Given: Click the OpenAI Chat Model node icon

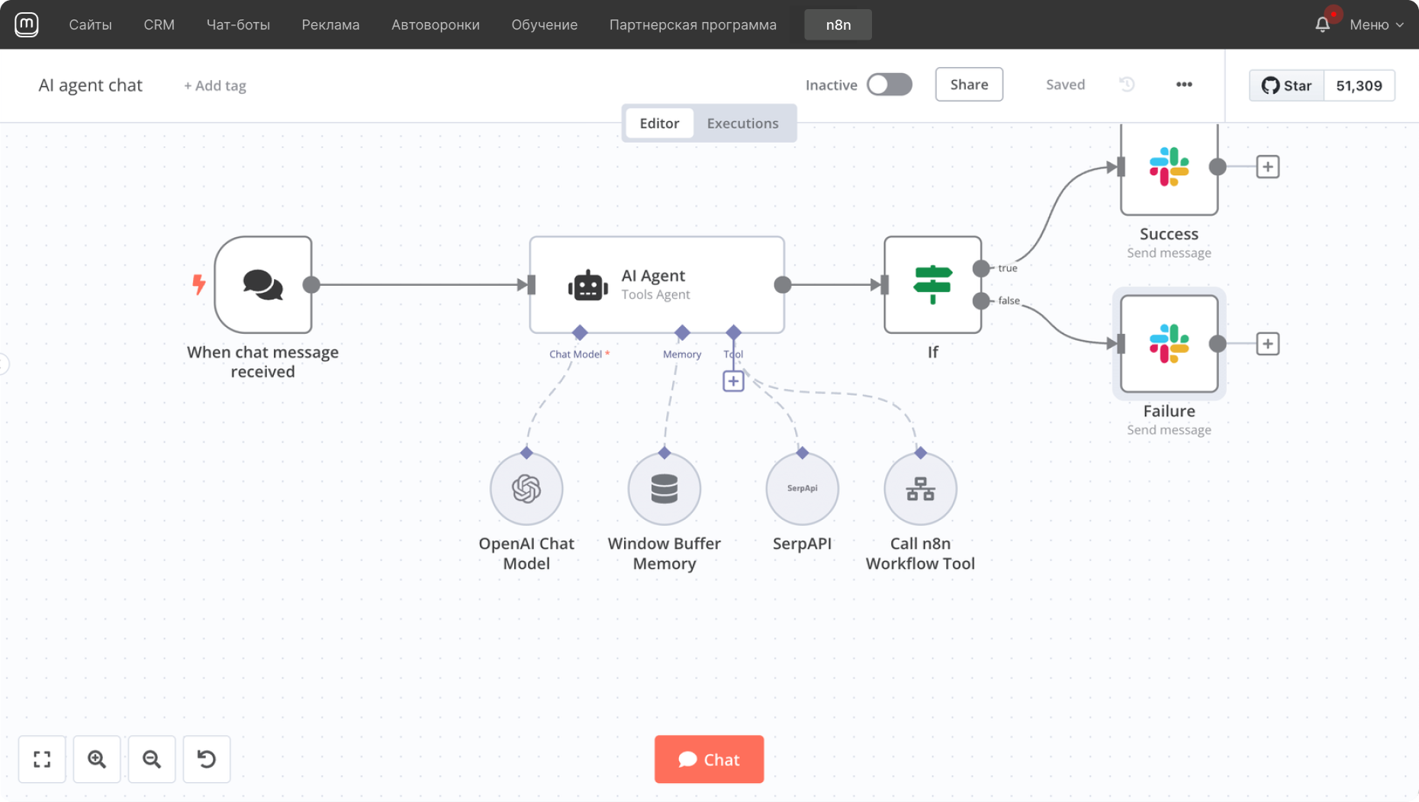Looking at the screenshot, I should tap(526, 489).
